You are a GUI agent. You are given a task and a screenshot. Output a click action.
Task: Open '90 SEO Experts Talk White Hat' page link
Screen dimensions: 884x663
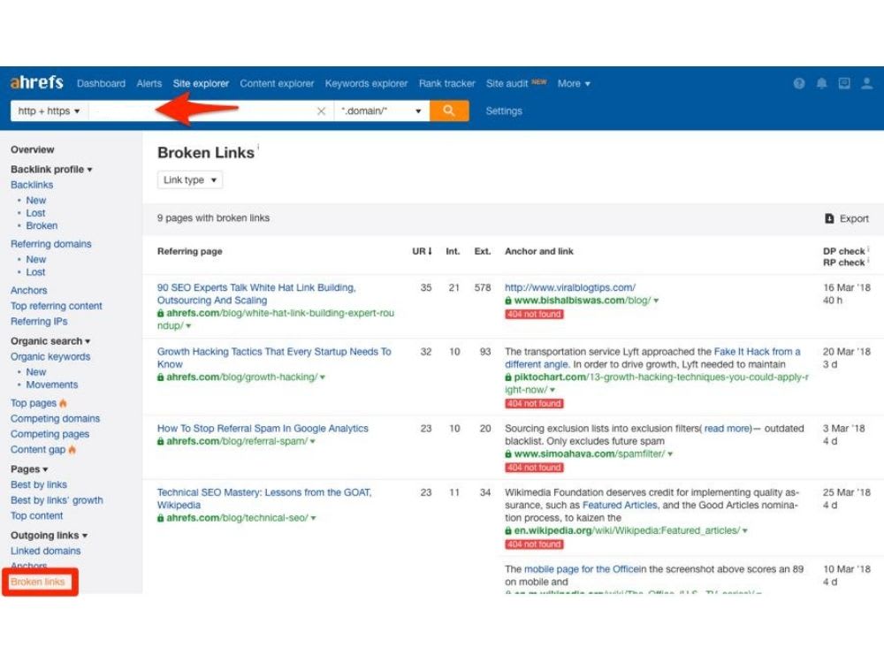pos(256,293)
